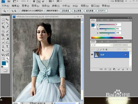
Task: Select the Clone Stamp tool
Action: click(3, 35)
